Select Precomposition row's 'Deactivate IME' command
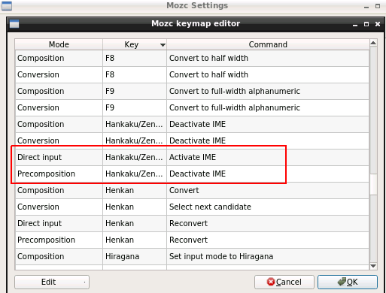The width and height of the screenshot is (386, 293). point(268,174)
